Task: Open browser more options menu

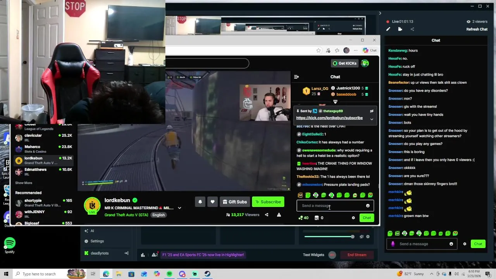Action: click(355, 50)
